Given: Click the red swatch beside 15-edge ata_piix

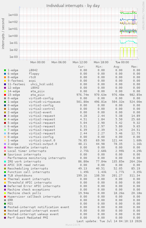Looking at the screenshot, I should [5, 95].
